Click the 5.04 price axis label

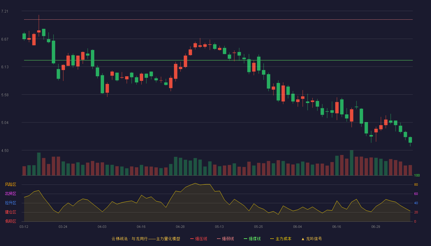5,123
